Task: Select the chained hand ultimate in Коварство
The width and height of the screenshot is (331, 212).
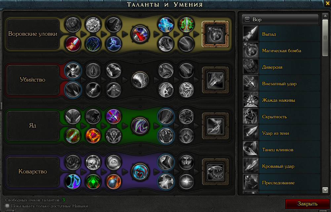Action: point(215,172)
